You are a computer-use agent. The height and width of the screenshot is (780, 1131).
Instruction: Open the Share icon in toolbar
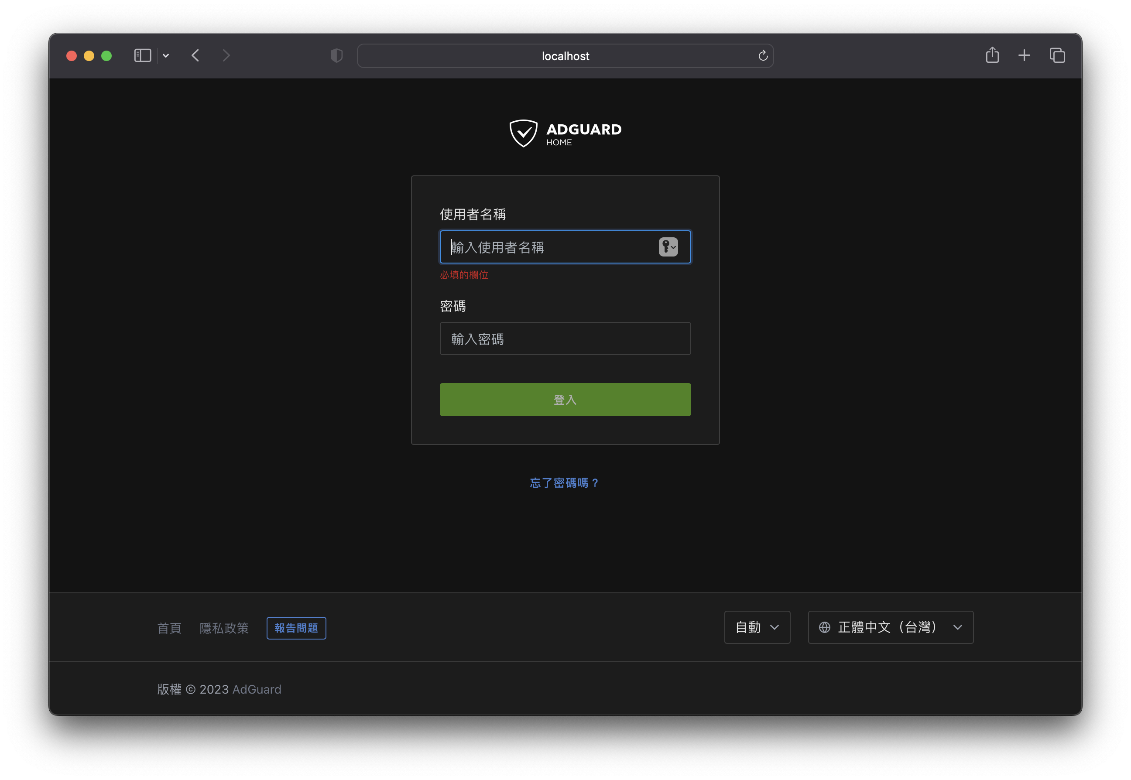992,55
